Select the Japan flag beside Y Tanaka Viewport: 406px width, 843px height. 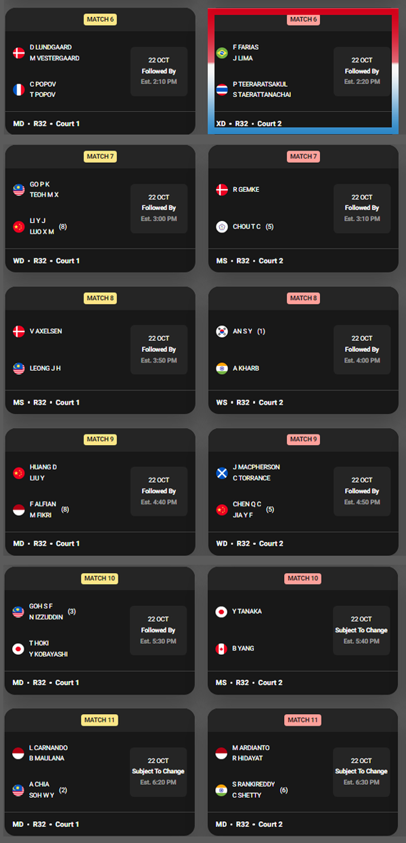(221, 612)
